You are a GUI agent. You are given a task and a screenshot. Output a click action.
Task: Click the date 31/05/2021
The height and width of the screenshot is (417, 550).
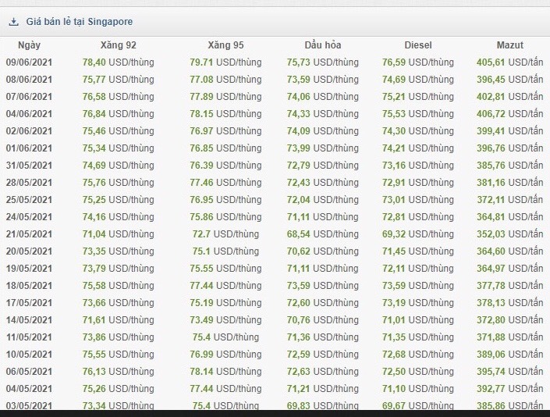[x=29, y=166]
